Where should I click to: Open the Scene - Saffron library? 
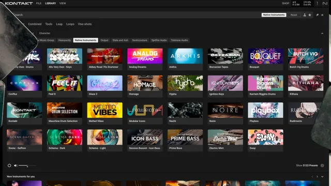point(24,140)
